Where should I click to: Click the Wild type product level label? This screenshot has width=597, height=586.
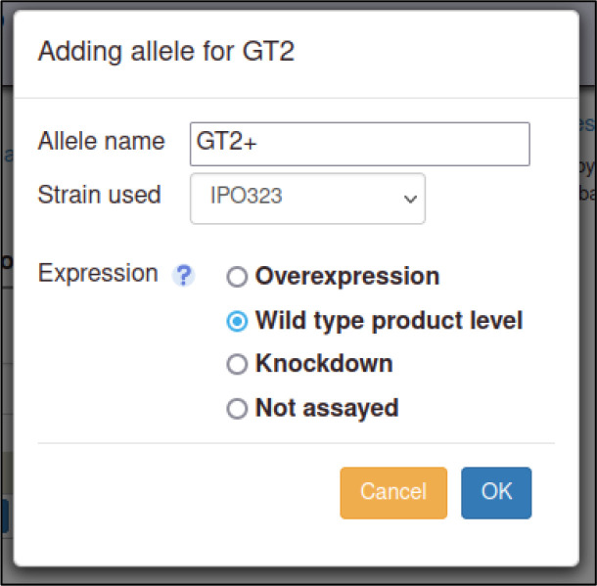pyautogui.click(x=389, y=321)
